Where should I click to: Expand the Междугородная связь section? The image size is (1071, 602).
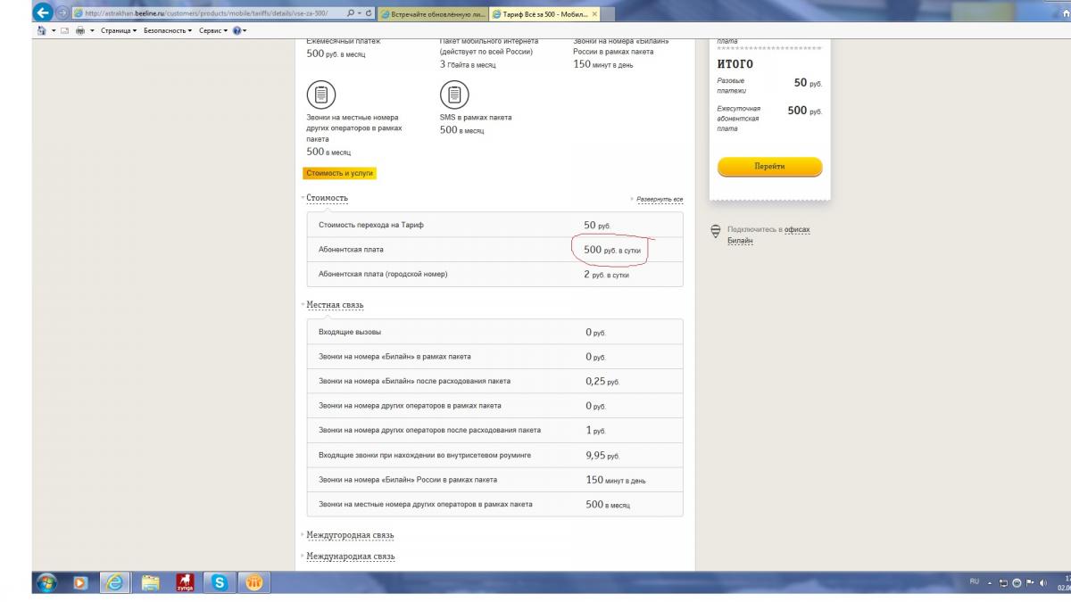[349, 535]
